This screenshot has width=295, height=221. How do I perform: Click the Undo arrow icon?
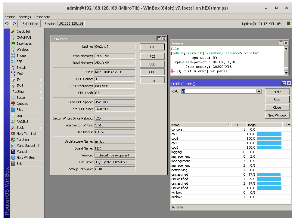click(x=7, y=24)
